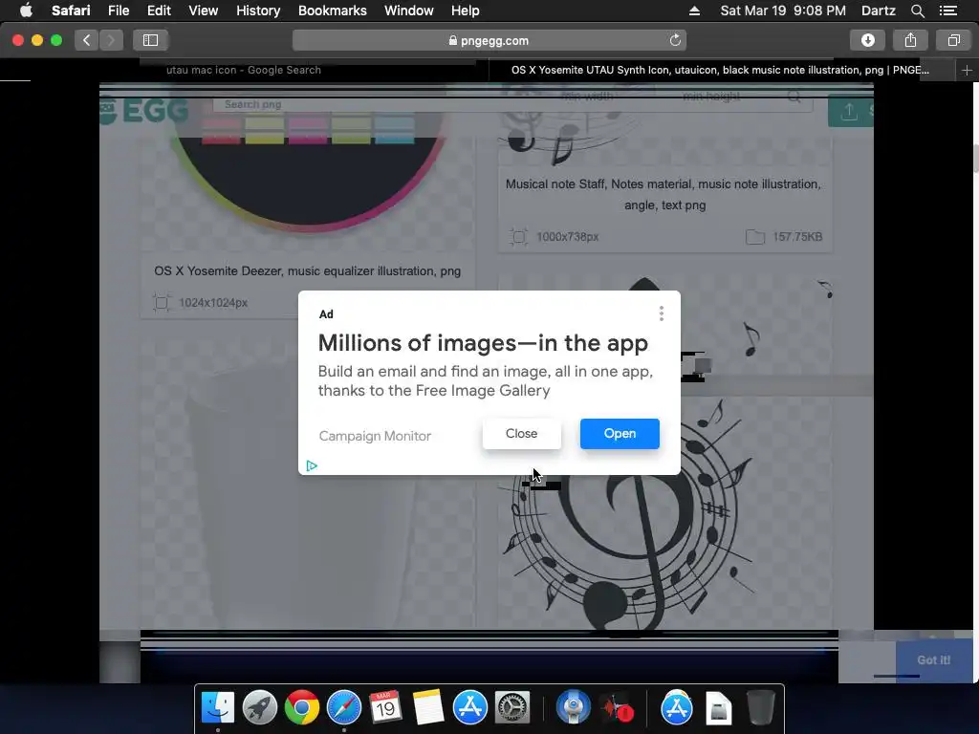Open the ad options three-dot menu
Screen dimensions: 979x734
tap(662, 313)
